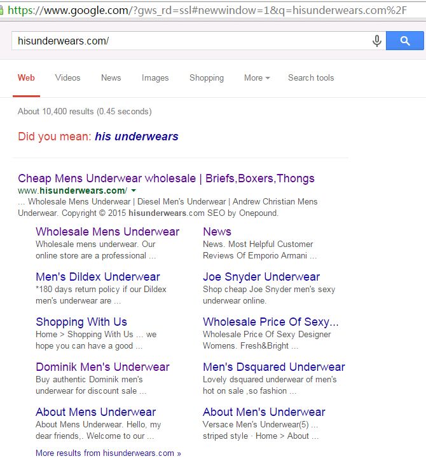Click snippet 'Home > Shopping With Us ... we'
The height and width of the screenshot is (468, 426).
coord(96,335)
